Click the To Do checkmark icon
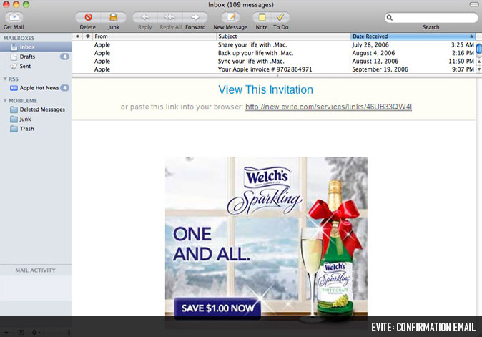 [x=280, y=17]
